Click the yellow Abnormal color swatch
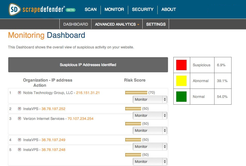 [x=181, y=81]
